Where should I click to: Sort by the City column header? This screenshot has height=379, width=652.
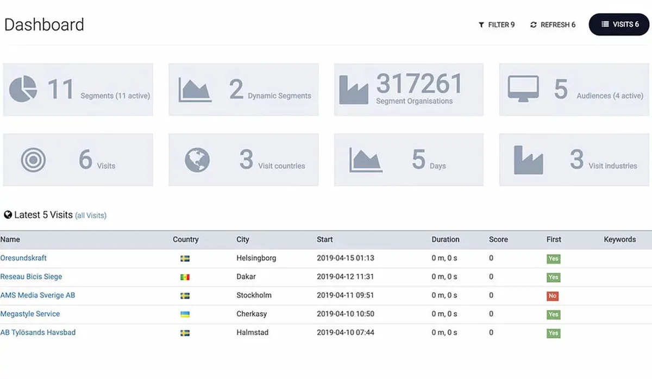[x=243, y=239]
